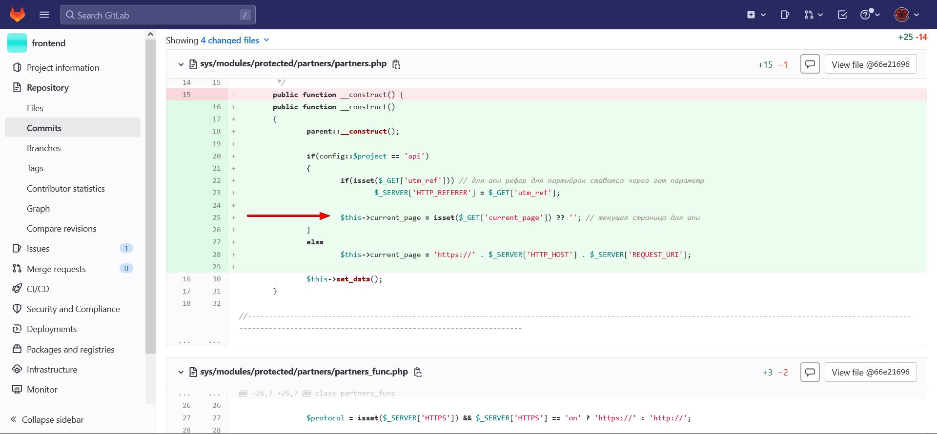Click the sidebar vertical scrollbar

point(150,195)
